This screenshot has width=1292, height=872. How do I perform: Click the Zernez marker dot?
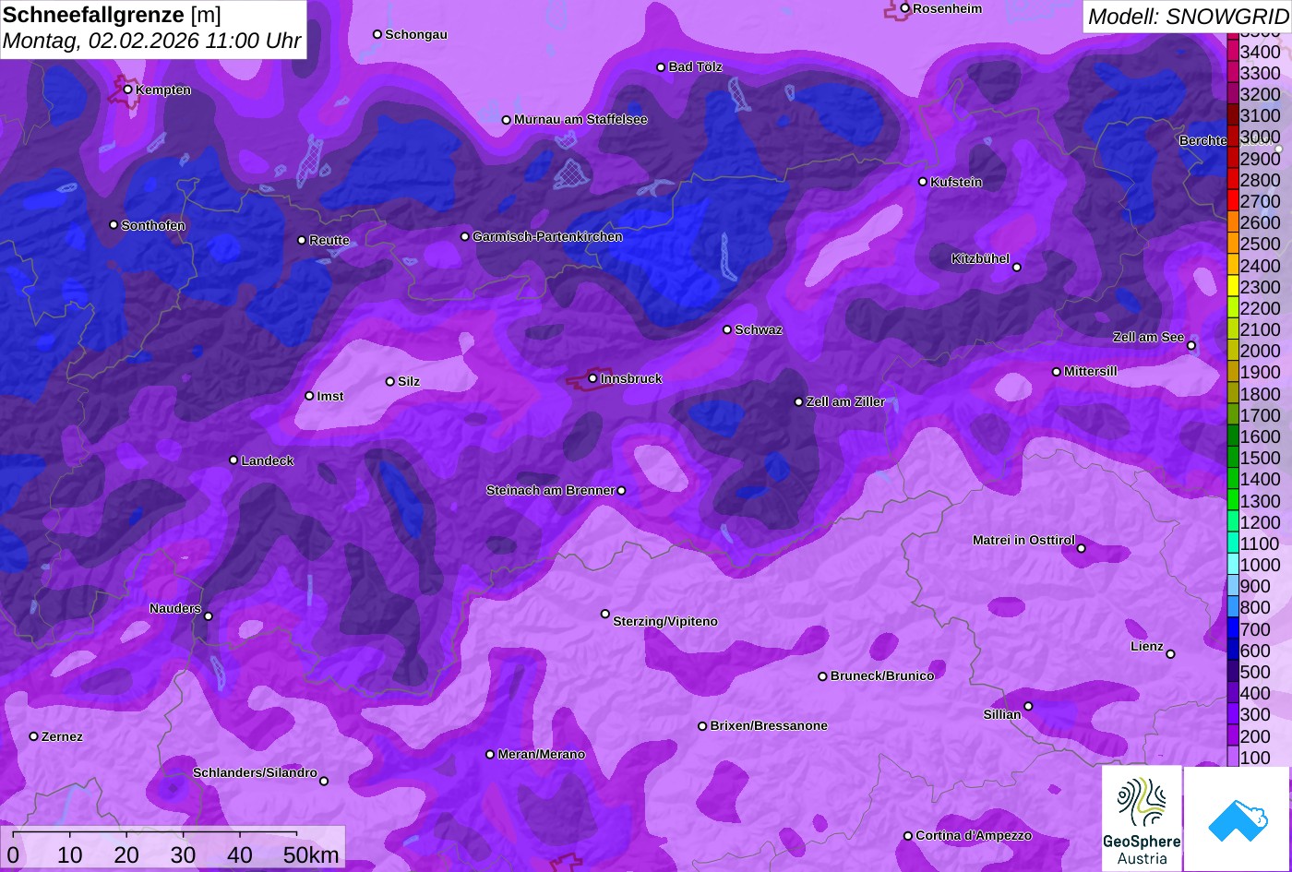[x=34, y=736]
